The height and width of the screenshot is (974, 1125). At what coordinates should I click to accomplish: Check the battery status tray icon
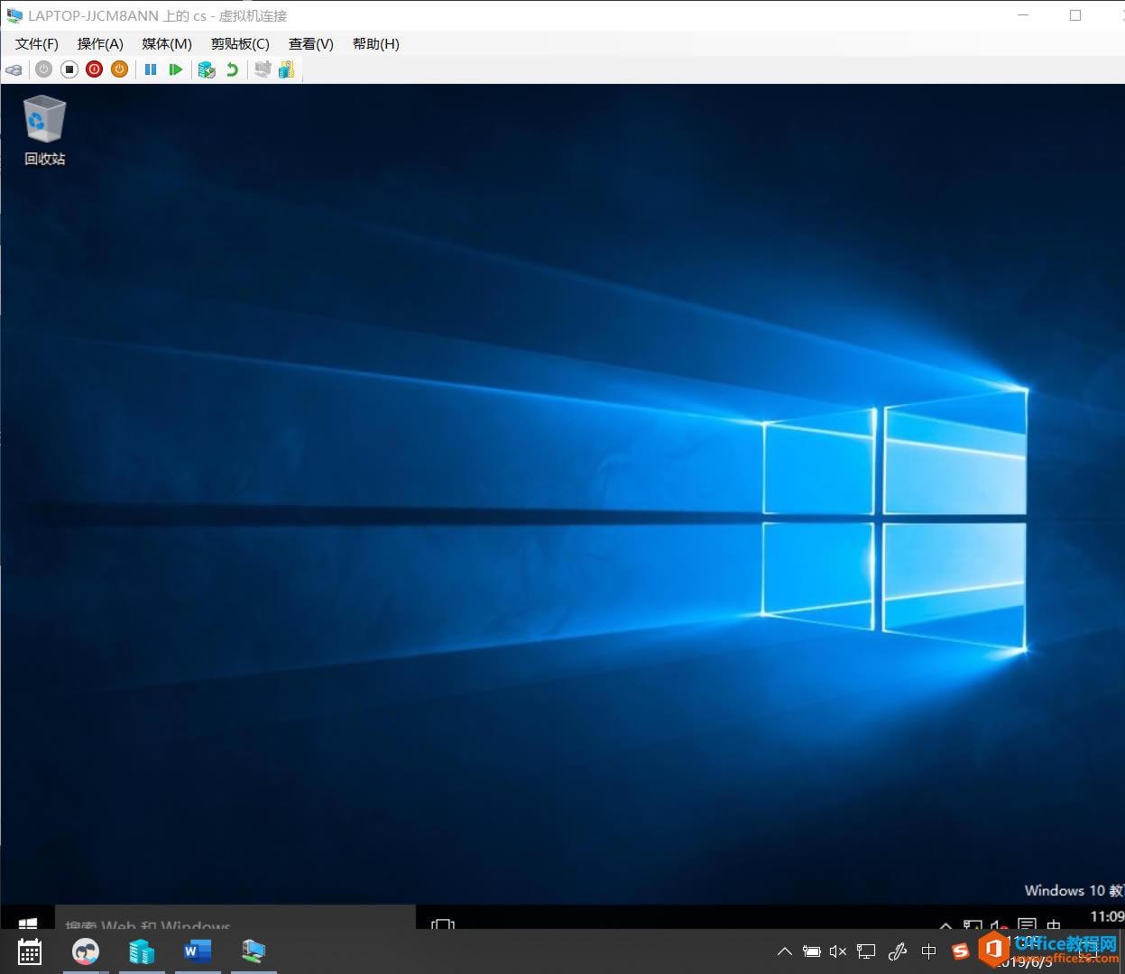(812, 951)
